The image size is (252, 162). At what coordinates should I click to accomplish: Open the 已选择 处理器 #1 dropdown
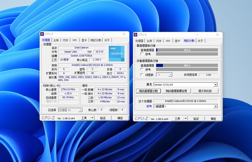coord(70,110)
